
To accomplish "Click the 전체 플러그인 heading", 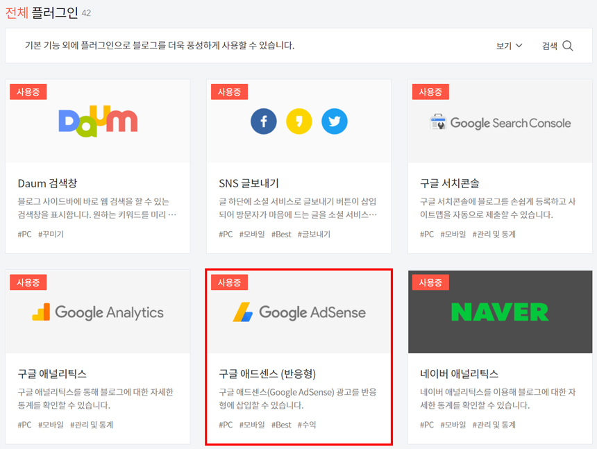I will pos(42,12).
